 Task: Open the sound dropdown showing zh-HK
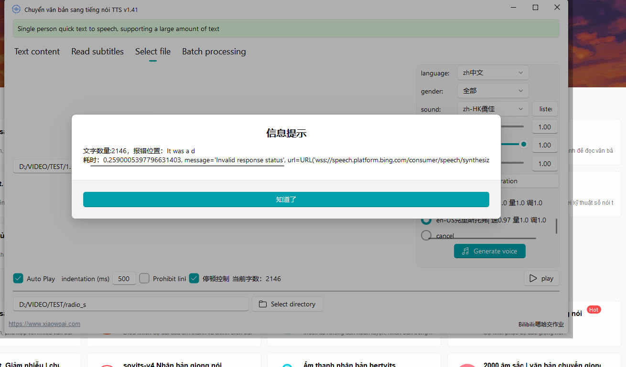coord(493,109)
